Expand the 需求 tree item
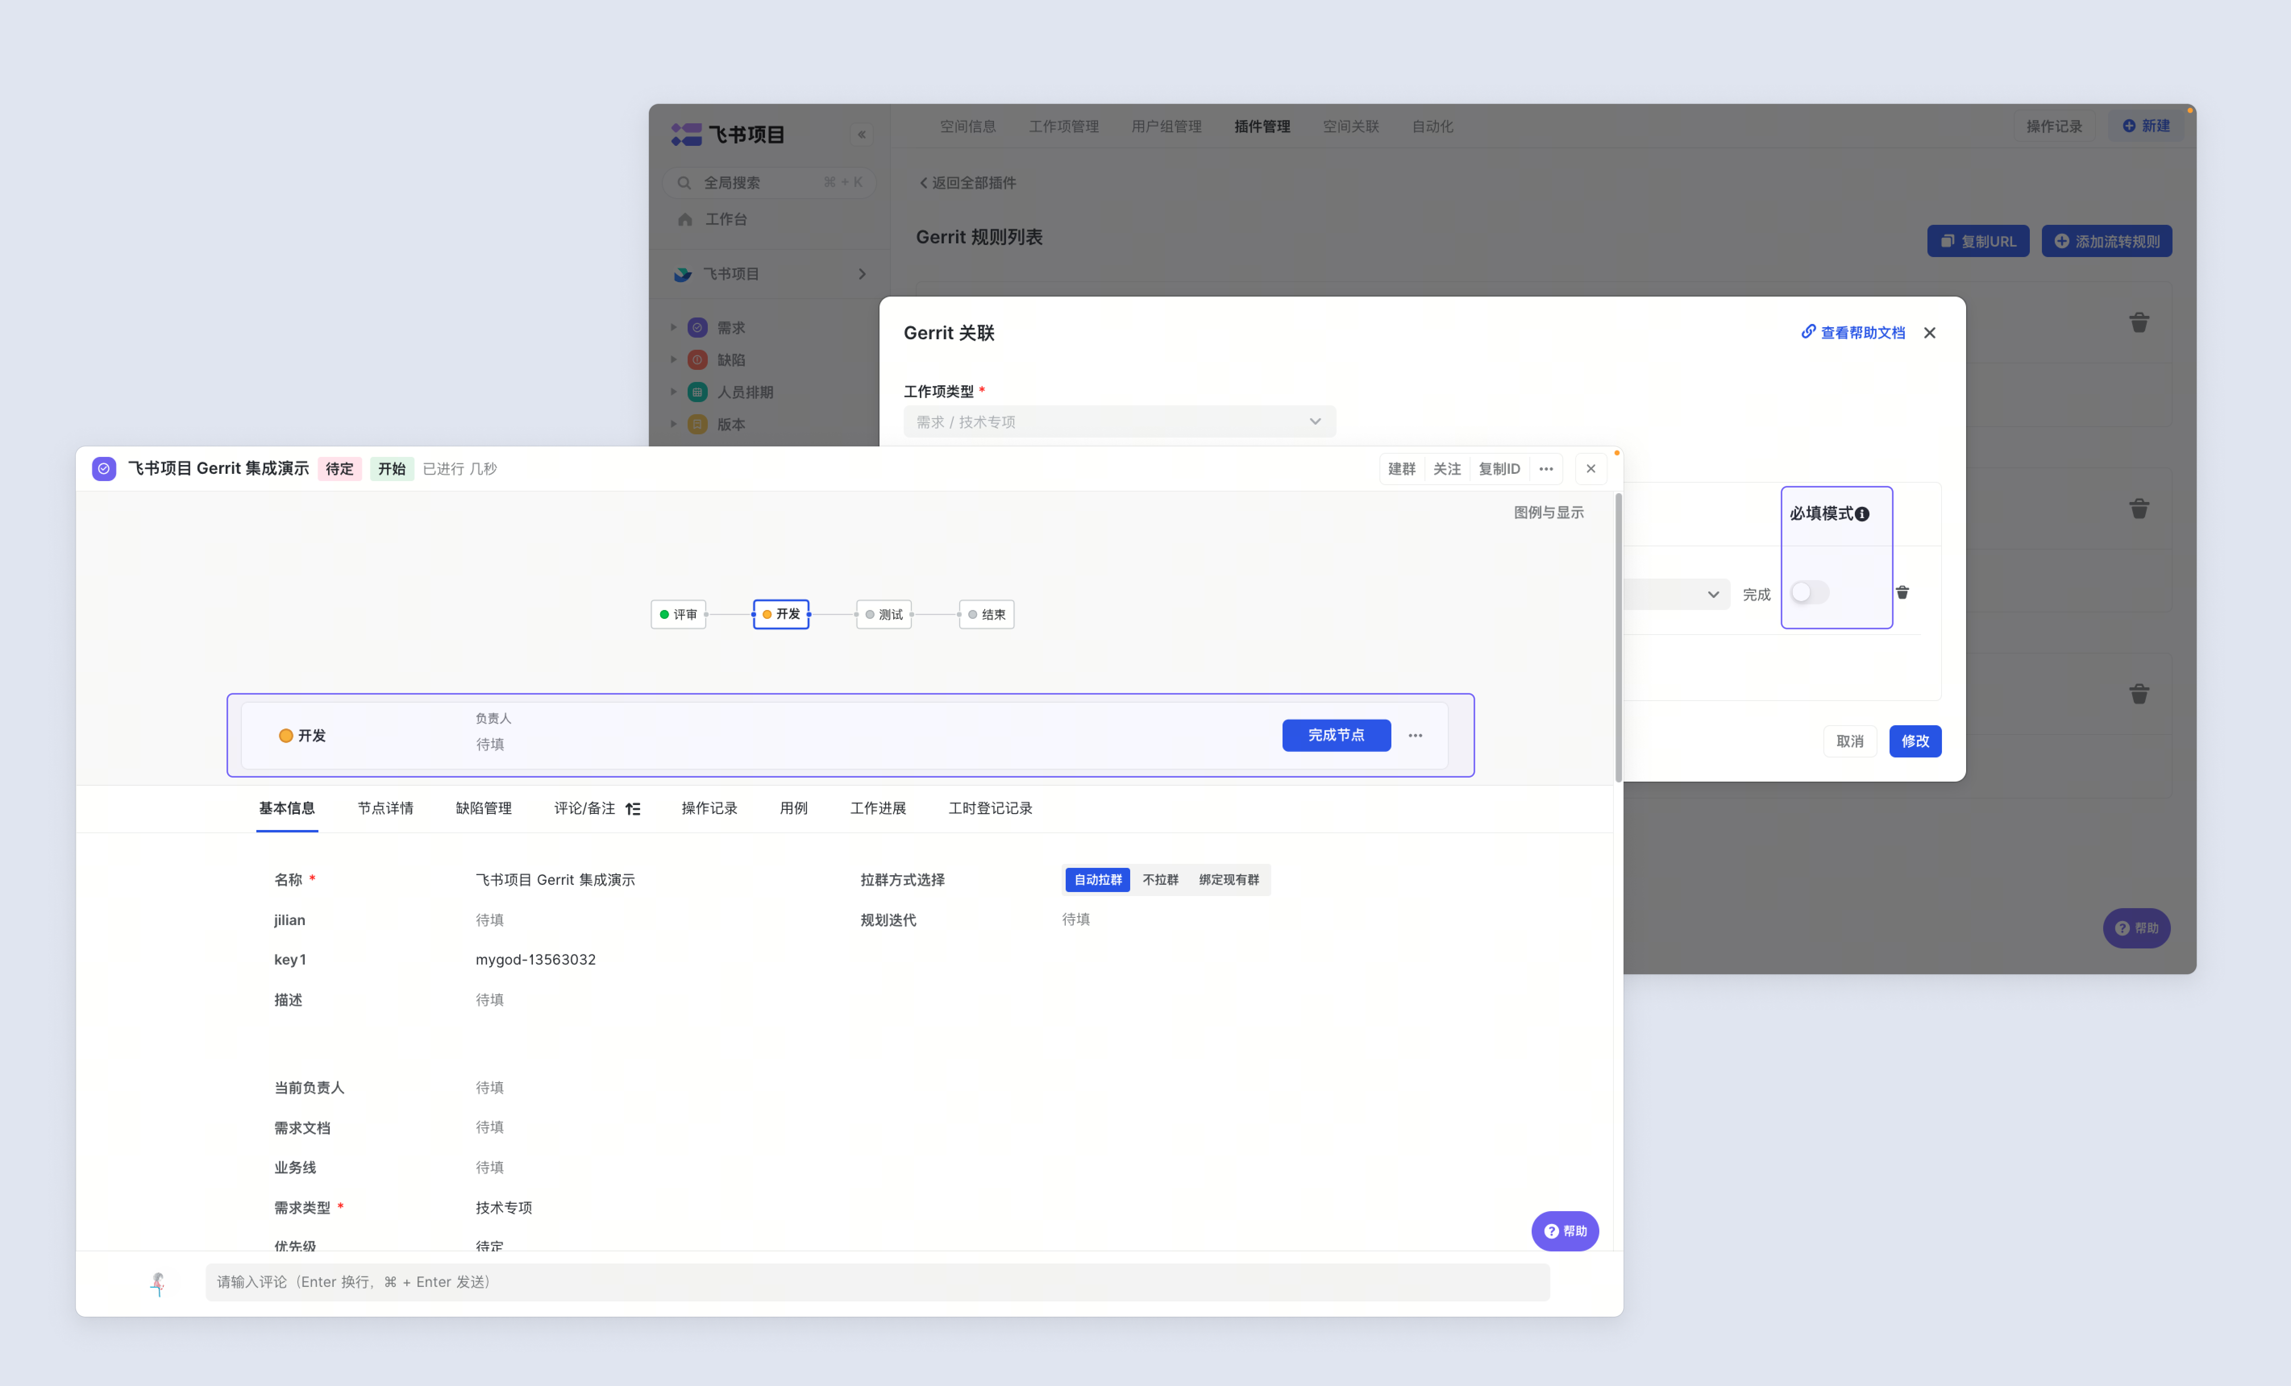The image size is (2291, 1386). 673,327
